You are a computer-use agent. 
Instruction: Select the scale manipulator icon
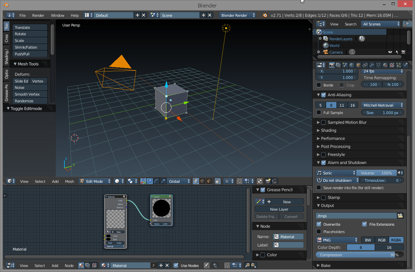coord(163,181)
